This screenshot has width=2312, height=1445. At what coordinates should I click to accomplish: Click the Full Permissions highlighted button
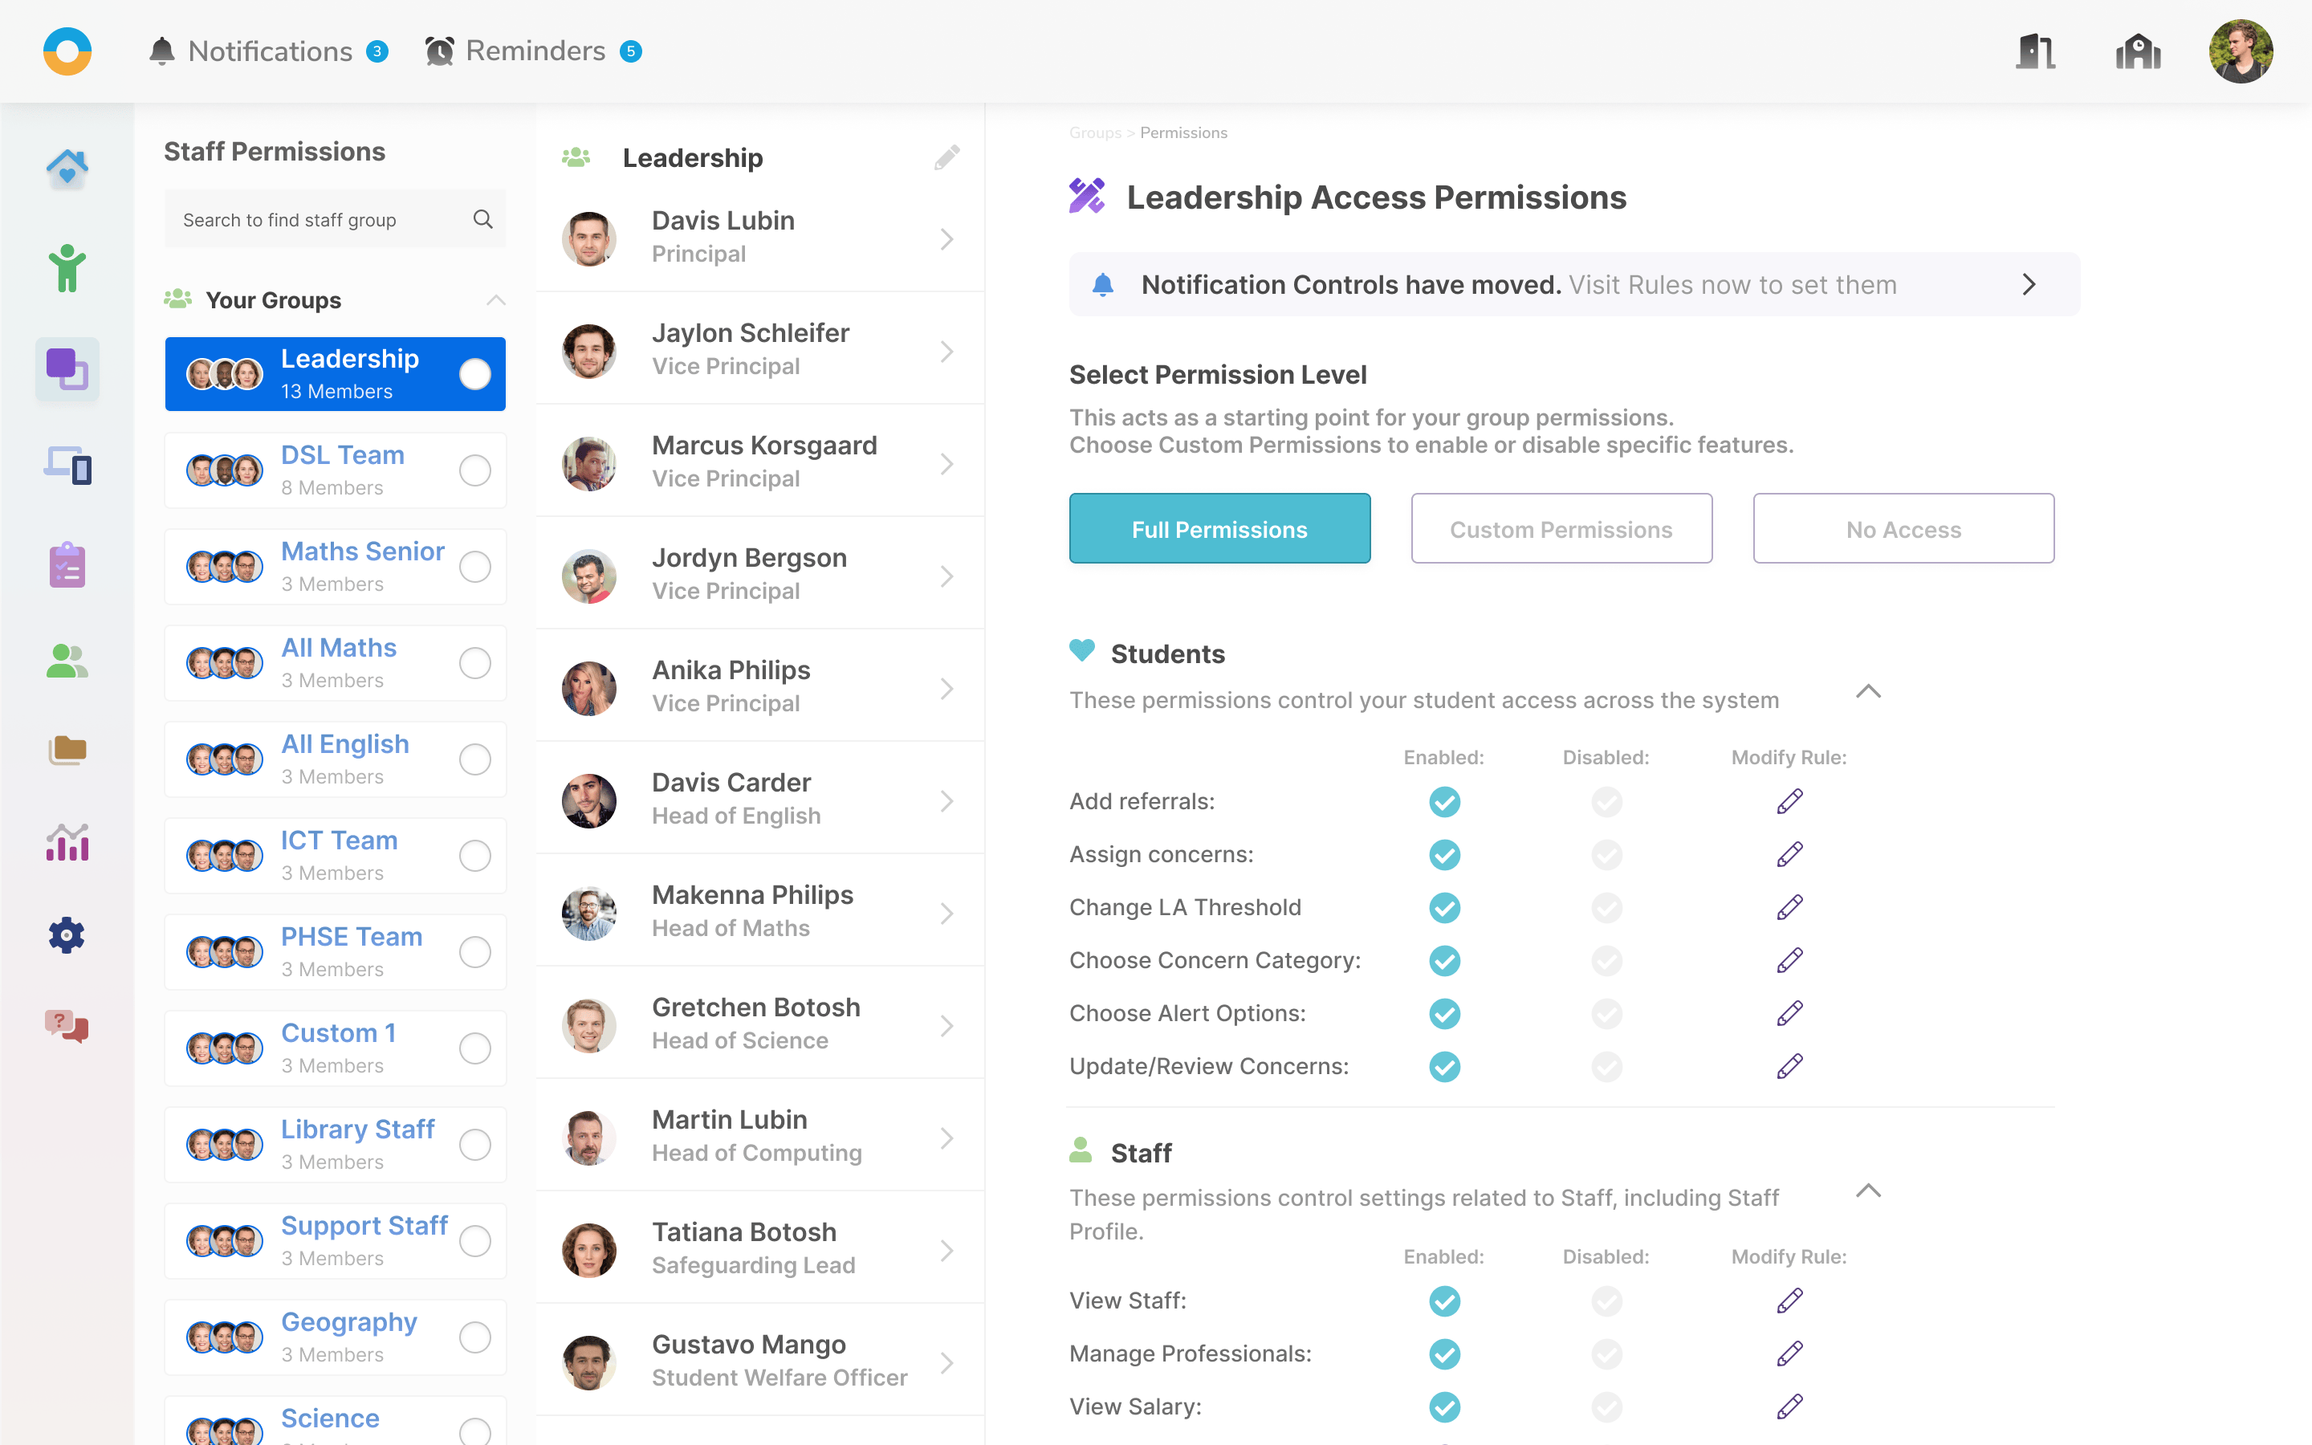(1220, 528)
